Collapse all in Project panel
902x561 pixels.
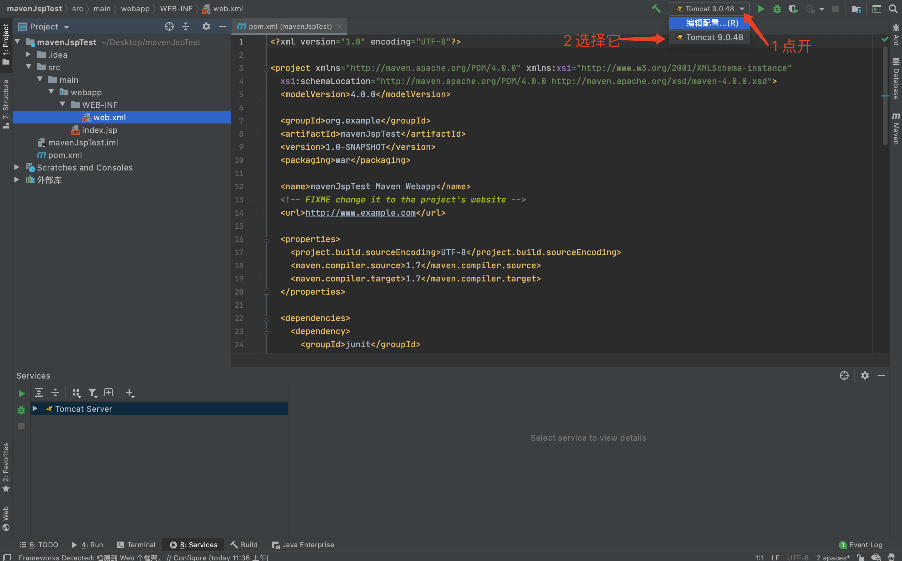(x=186, y=26)
